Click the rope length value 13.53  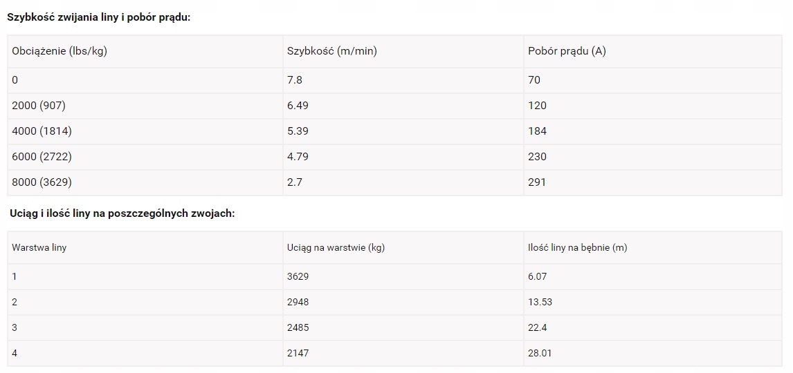coord(540,302)
